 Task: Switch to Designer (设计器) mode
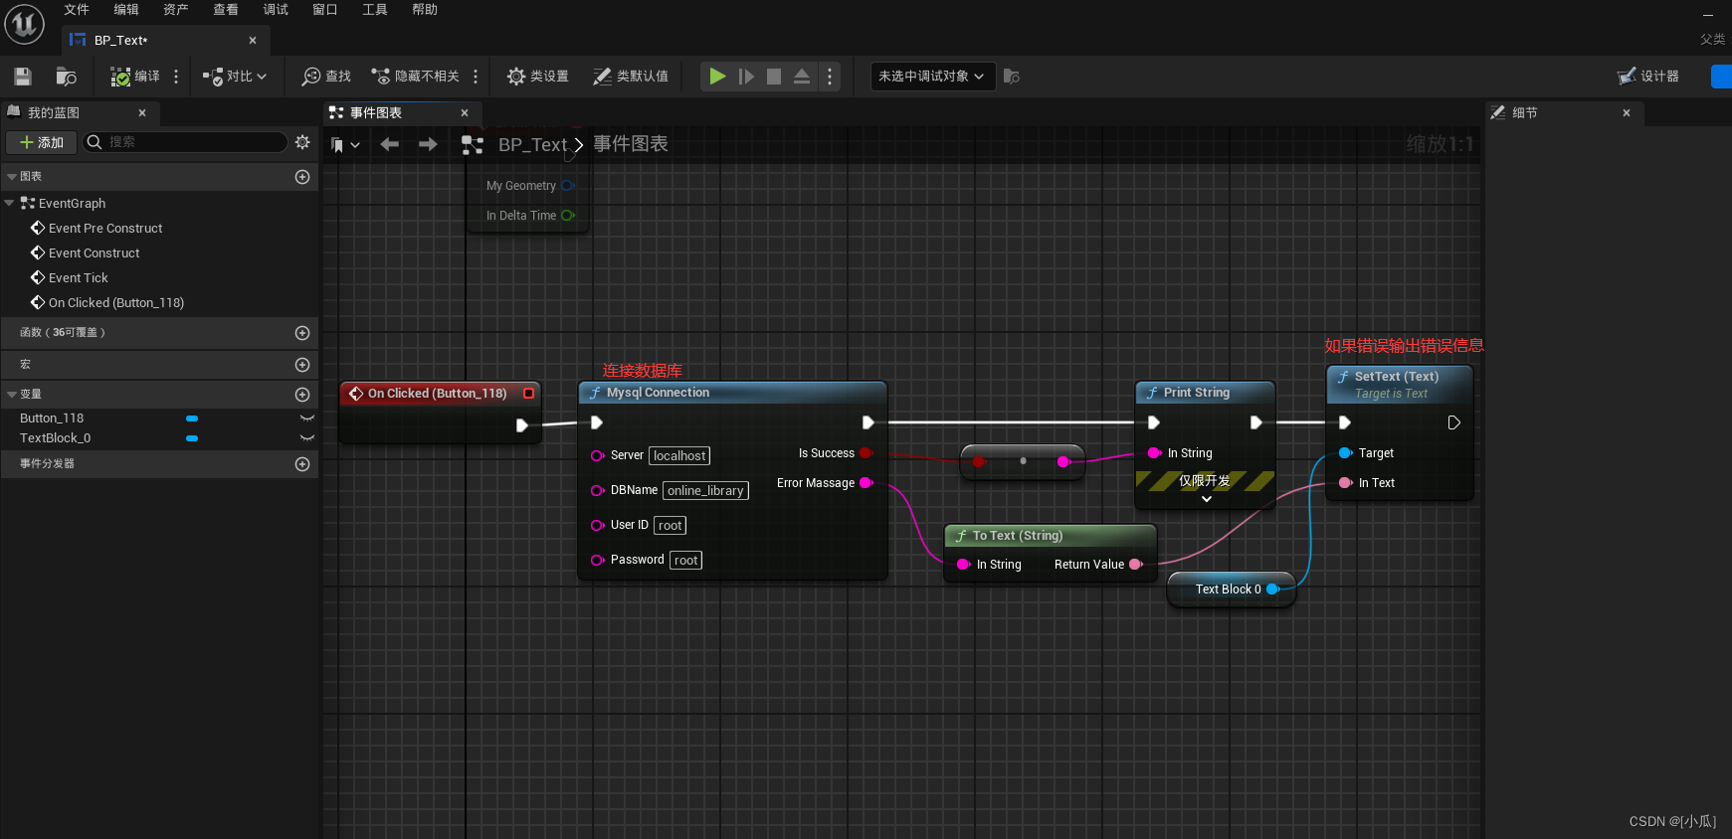1648,77
